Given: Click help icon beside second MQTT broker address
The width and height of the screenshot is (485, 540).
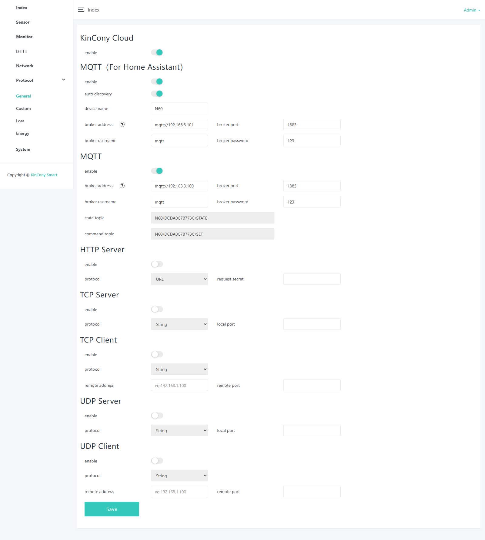Looking at the screenshot, I should [122, 186].
